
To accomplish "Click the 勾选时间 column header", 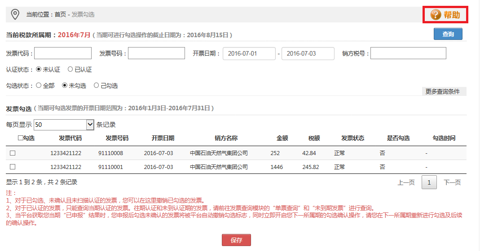I will coord(444,138).
